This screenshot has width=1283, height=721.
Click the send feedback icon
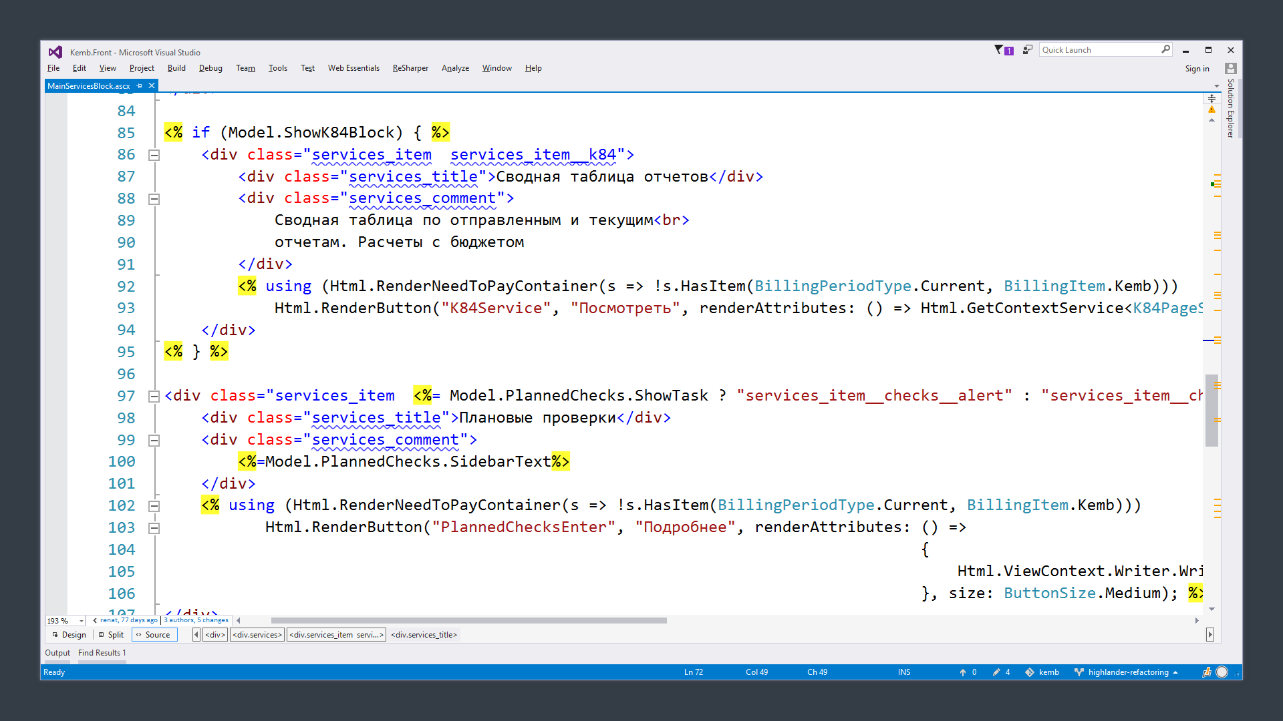click(1028, 49)
